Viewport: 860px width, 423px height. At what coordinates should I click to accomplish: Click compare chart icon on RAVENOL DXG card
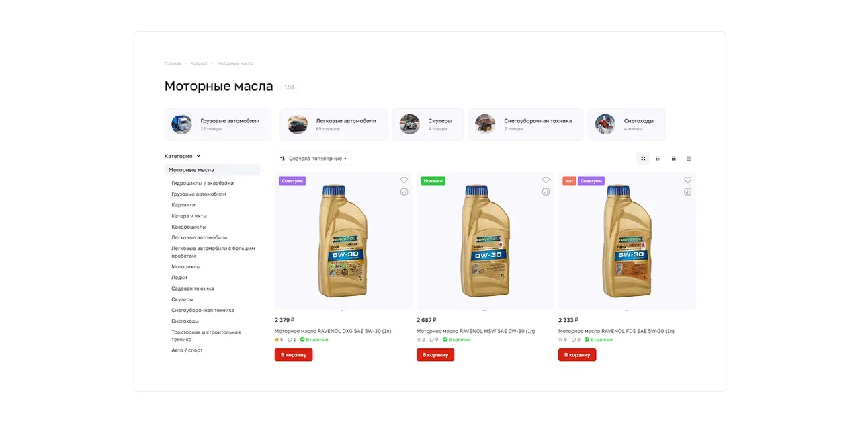point(404,192)
